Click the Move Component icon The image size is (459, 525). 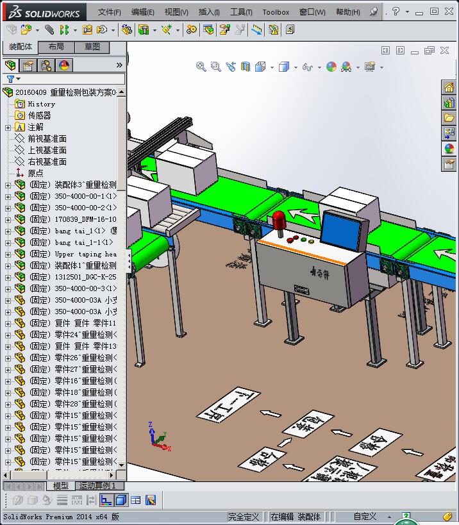[x=102, y=29]
